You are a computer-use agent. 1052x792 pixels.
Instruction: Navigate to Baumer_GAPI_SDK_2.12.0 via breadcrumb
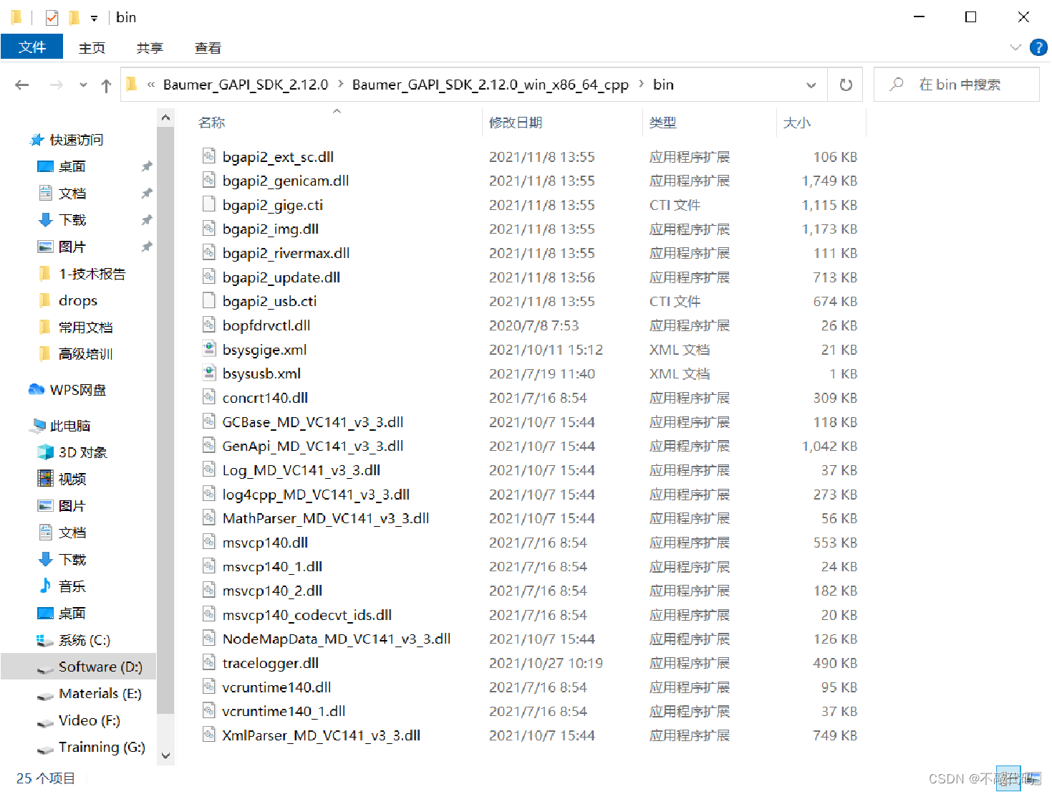[x=245, y=84]
